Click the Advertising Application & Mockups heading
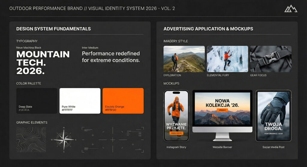Screen dimensions: 307x167 click(208, 29)
